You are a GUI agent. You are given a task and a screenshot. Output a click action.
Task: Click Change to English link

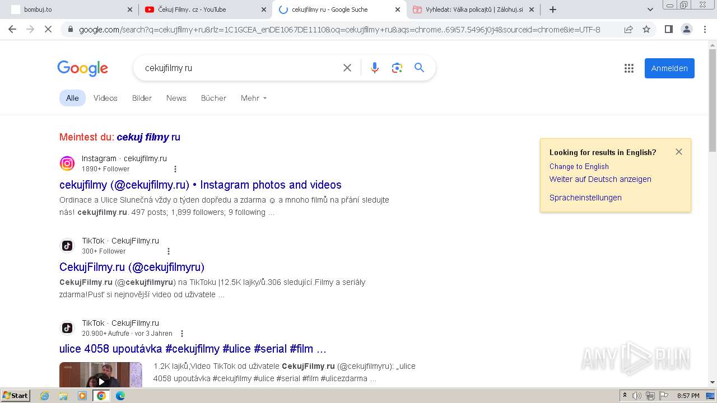coord(579,166)
